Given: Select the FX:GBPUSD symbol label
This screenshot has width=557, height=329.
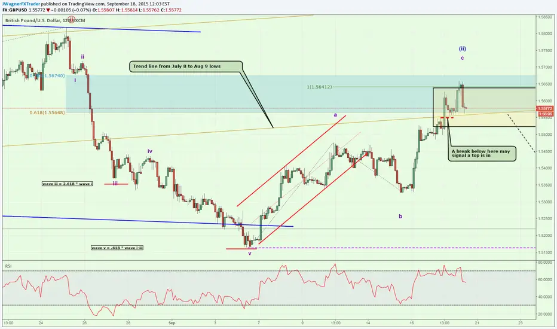Looking at the screenshot, I should [14, 10].
